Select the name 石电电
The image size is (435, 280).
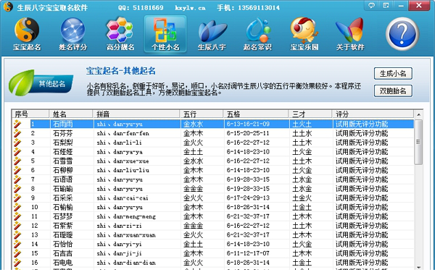63,263
